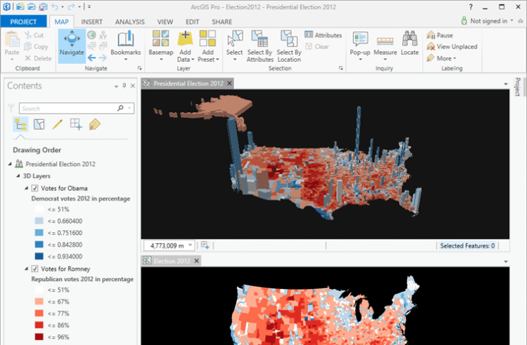Click the <= 67% light red swatch

pos(39,302)
